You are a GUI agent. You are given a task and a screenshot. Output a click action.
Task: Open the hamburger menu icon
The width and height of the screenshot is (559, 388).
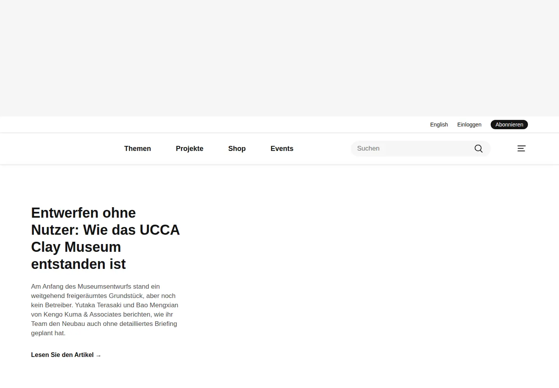pos(521,149)
